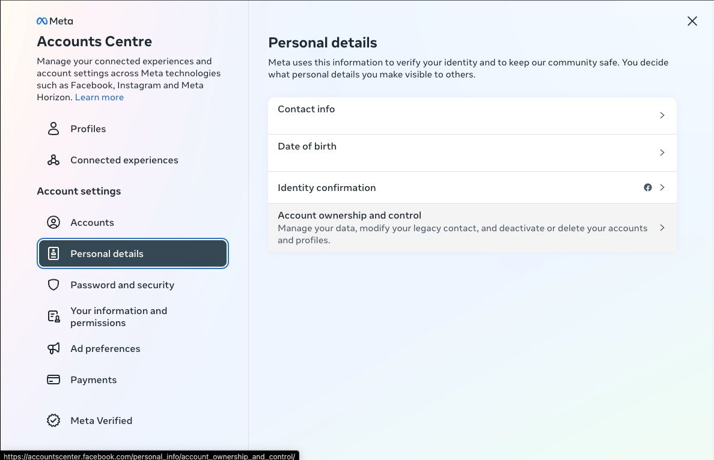714x460 pixels.
Task: Open the Learn more link
Action: pos(99,97)
